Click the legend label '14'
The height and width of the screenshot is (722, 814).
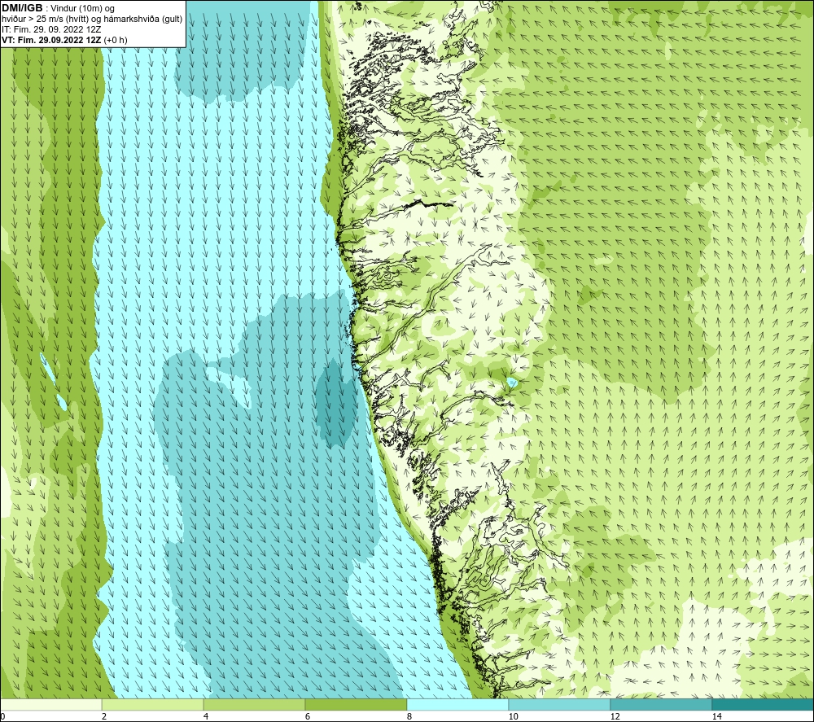click(716, 716)
